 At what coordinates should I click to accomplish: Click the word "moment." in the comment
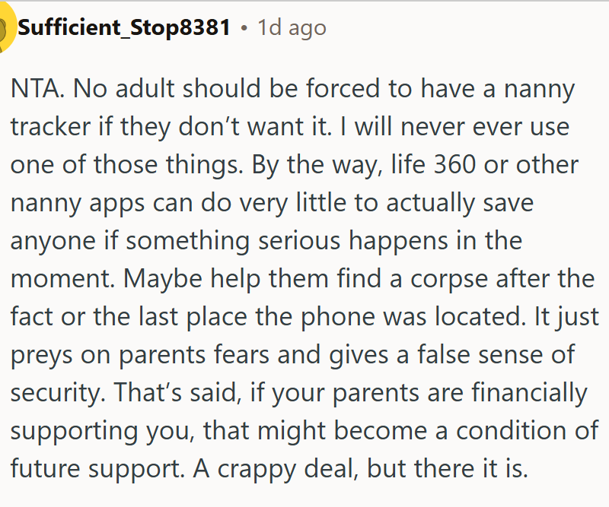pos(63,278)
